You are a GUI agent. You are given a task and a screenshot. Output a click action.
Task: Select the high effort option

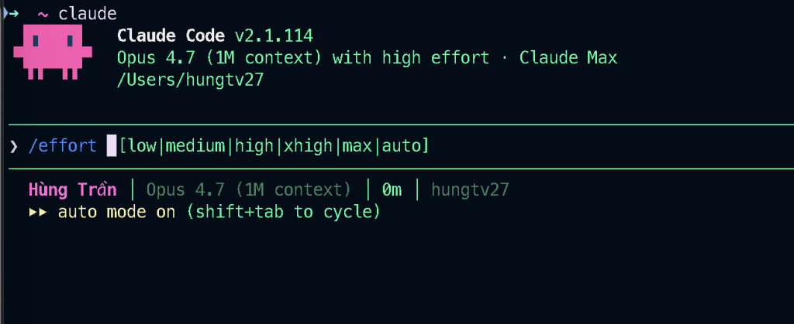[253, 145]
